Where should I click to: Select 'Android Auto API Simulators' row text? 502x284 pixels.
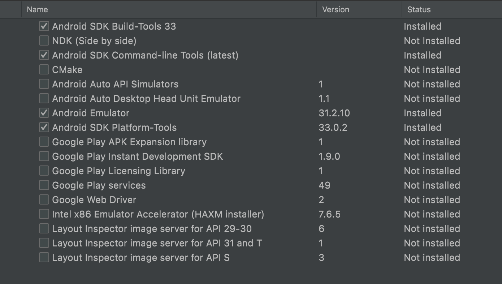(x=115, y=84)
